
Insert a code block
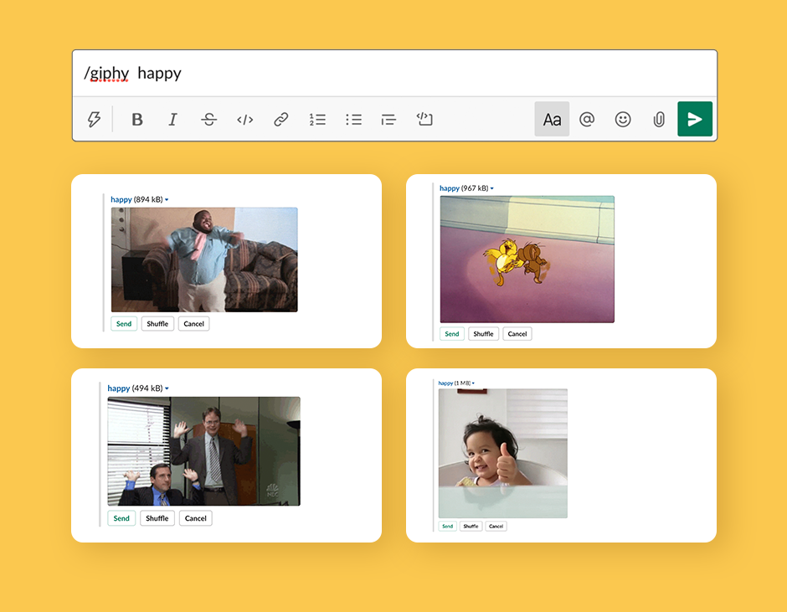click(424, 119)
